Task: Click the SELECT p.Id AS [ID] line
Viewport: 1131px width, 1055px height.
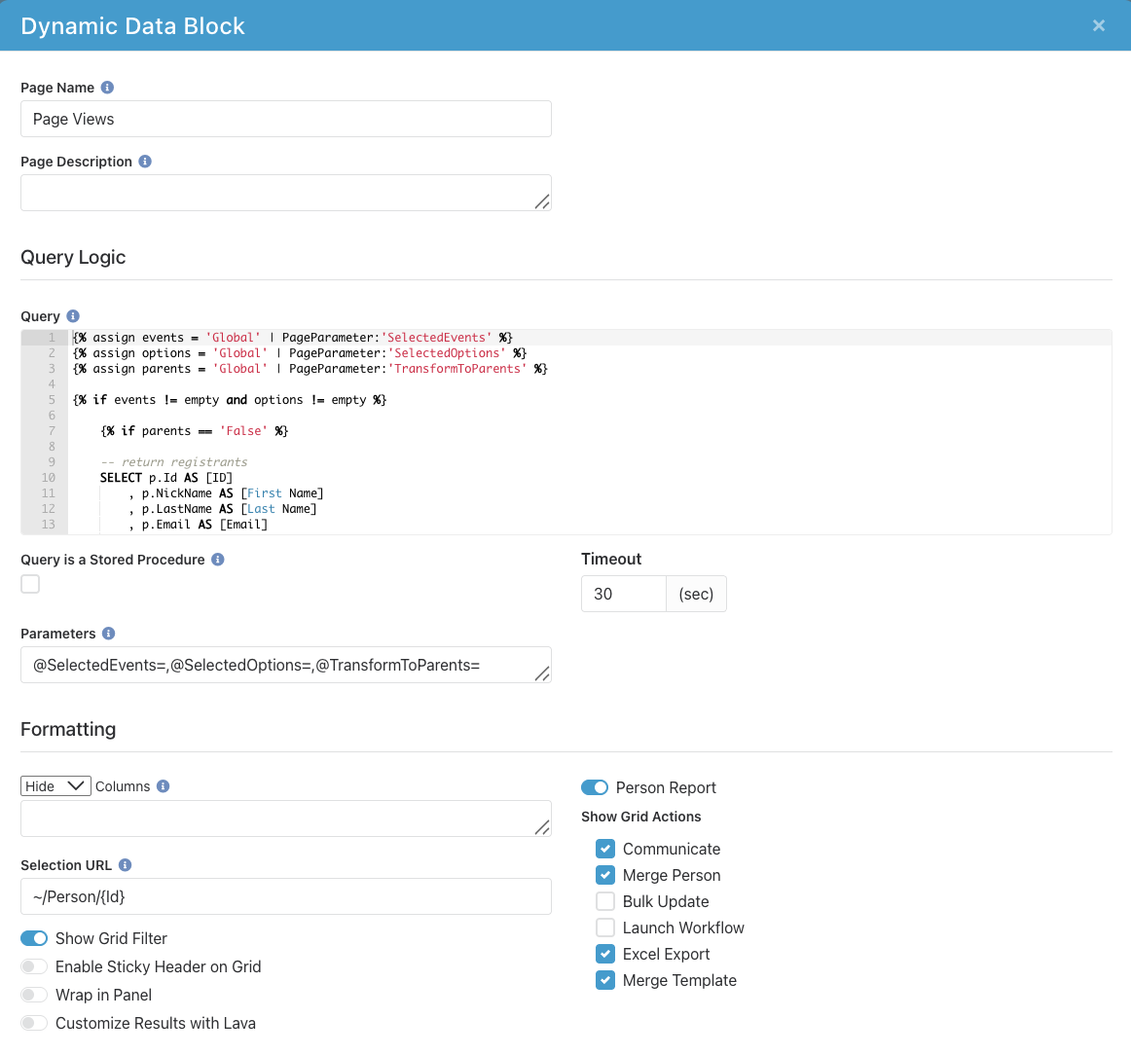Action: click(165, 478)
